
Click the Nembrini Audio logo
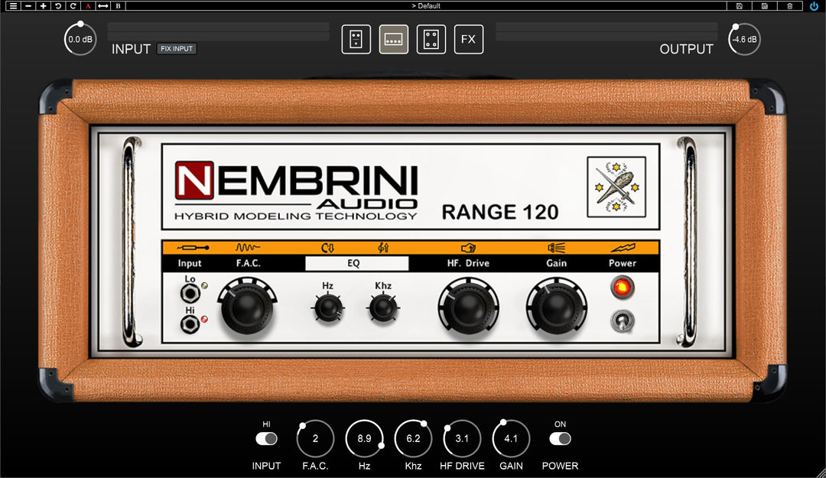(296, 190)
